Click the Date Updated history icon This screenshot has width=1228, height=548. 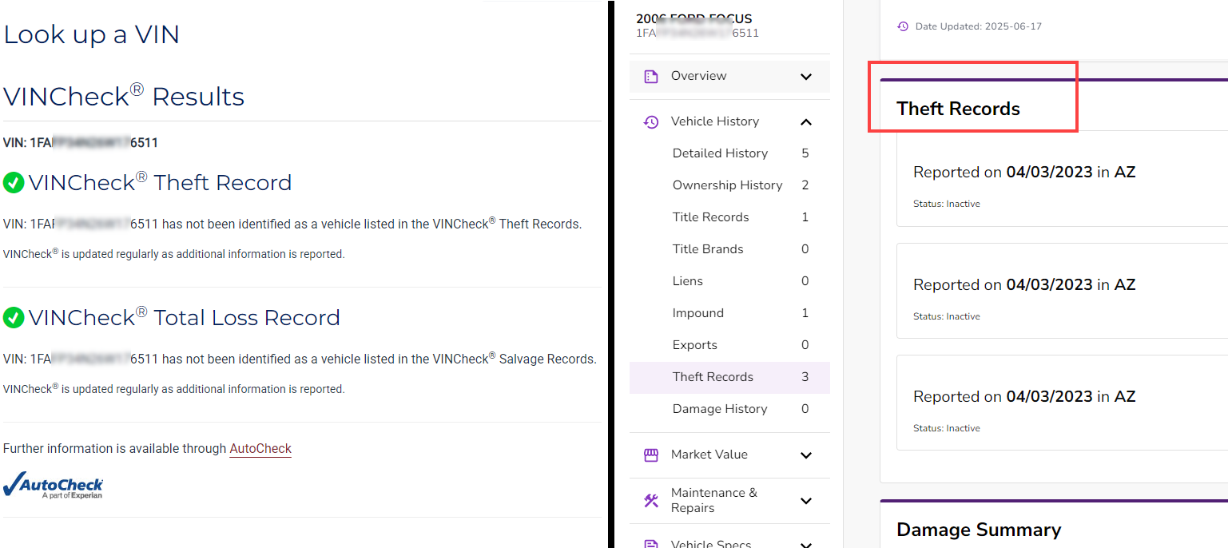tap(903, 26)
